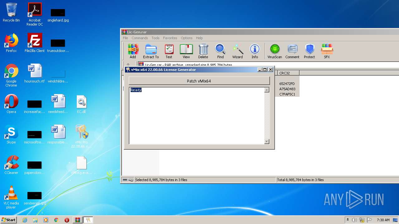Select the vMix Pro 22.00.66 installer icon

[x=81, y=136]
